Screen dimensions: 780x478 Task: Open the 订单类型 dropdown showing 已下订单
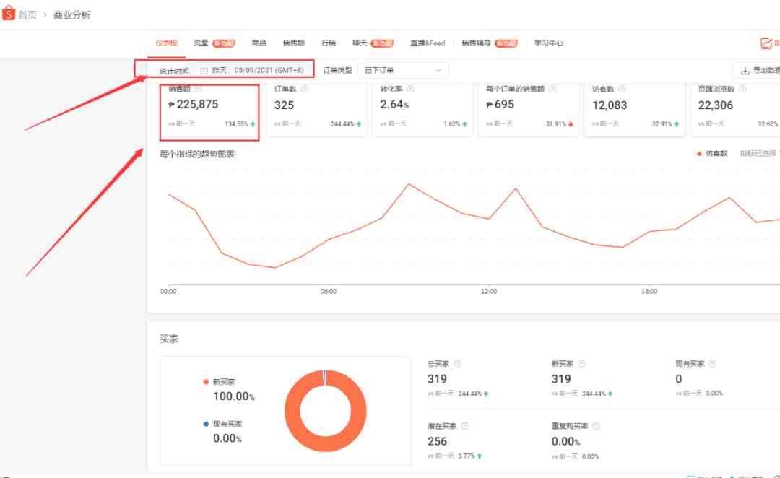click(403, 70)
